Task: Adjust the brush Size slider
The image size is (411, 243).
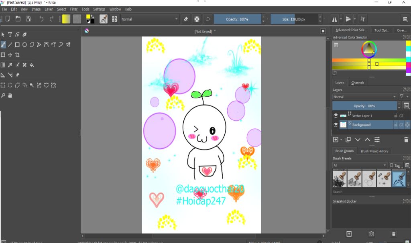Action: 294,19
